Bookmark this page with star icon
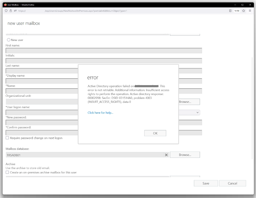Image resolution: width=256 pixels, height=198 pixels. [244, 11]
